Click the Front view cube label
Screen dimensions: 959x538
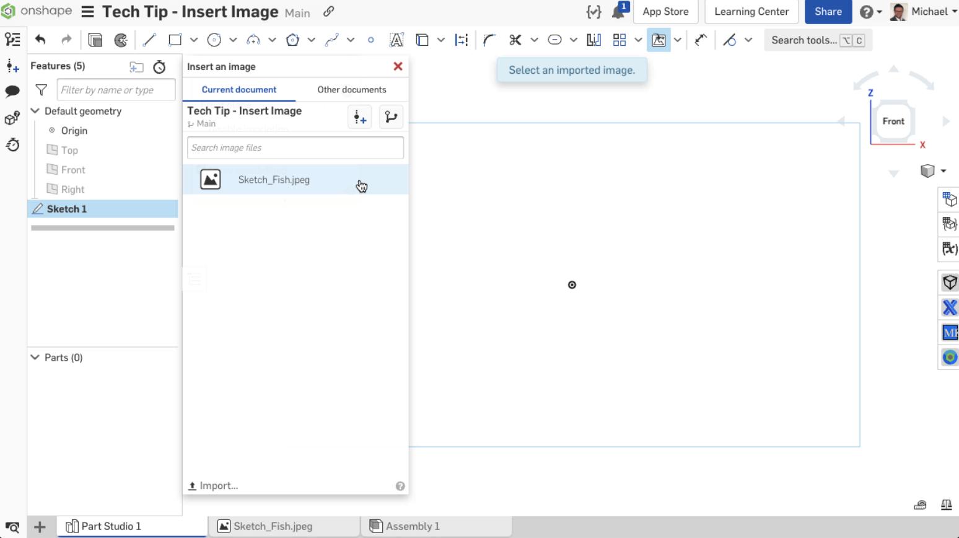coord(893,121)
